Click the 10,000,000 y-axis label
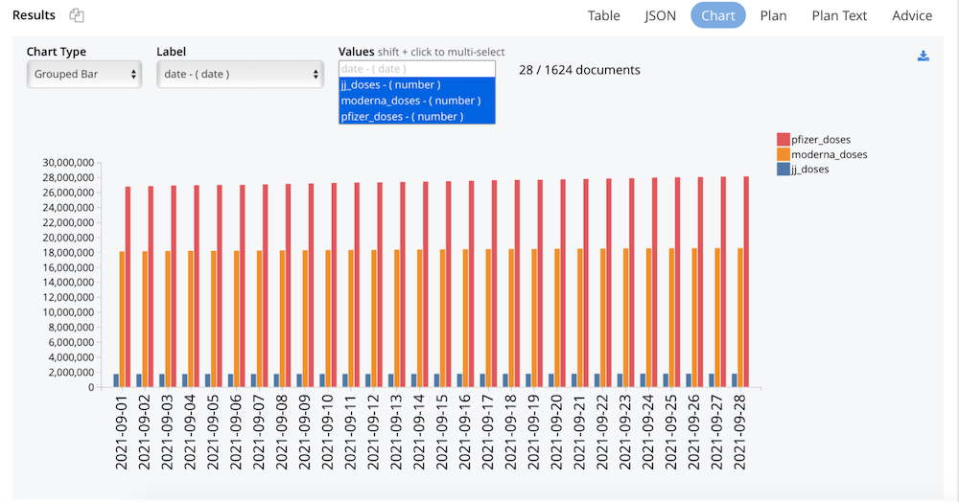Image resolution: width=959 pixels, height=503 pixels. (68, 312)
